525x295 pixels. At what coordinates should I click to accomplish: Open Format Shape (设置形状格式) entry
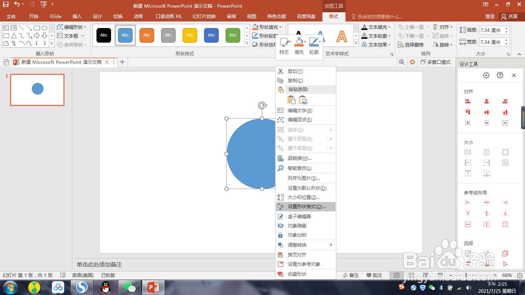click(x=306, y=207)
